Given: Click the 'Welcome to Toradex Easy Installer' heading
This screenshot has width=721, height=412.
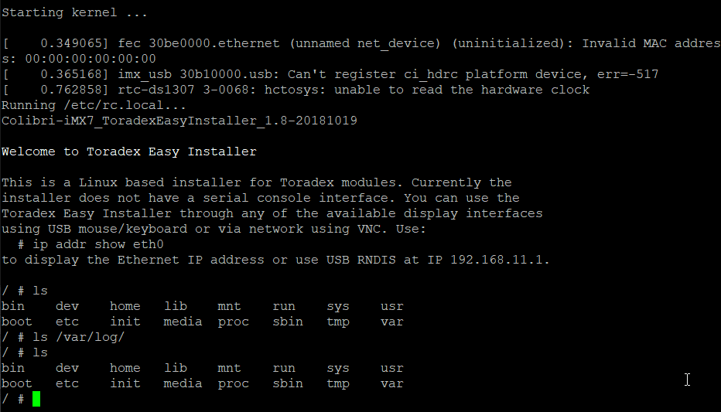Looking at the screenshot, I should point(128,152).
